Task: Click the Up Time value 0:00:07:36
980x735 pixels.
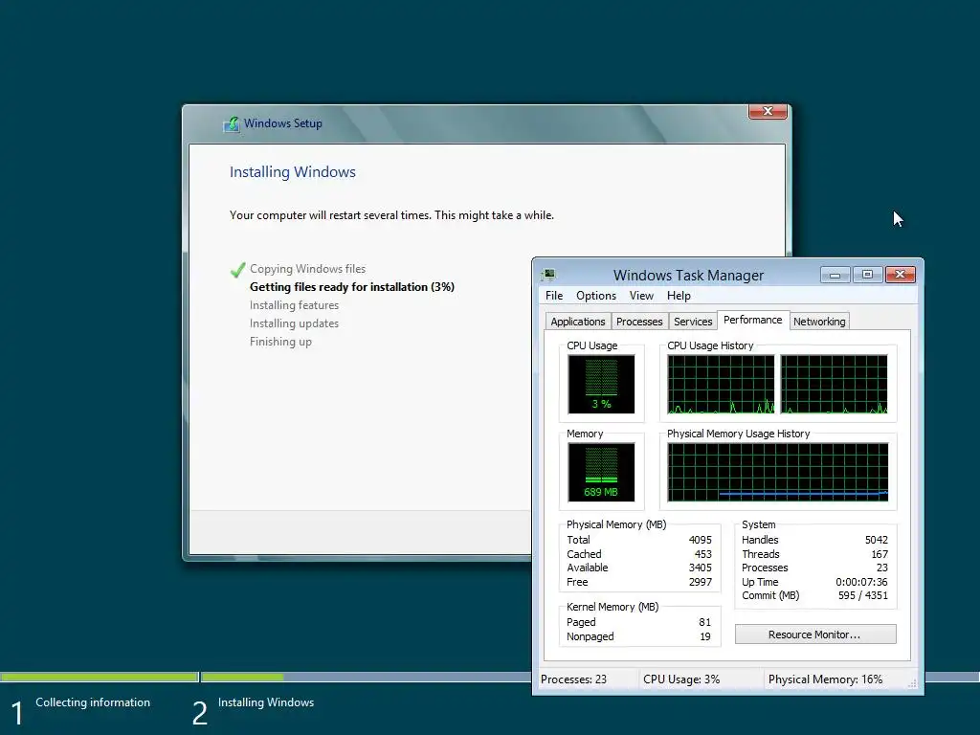Action: click(x=861, y=582)
